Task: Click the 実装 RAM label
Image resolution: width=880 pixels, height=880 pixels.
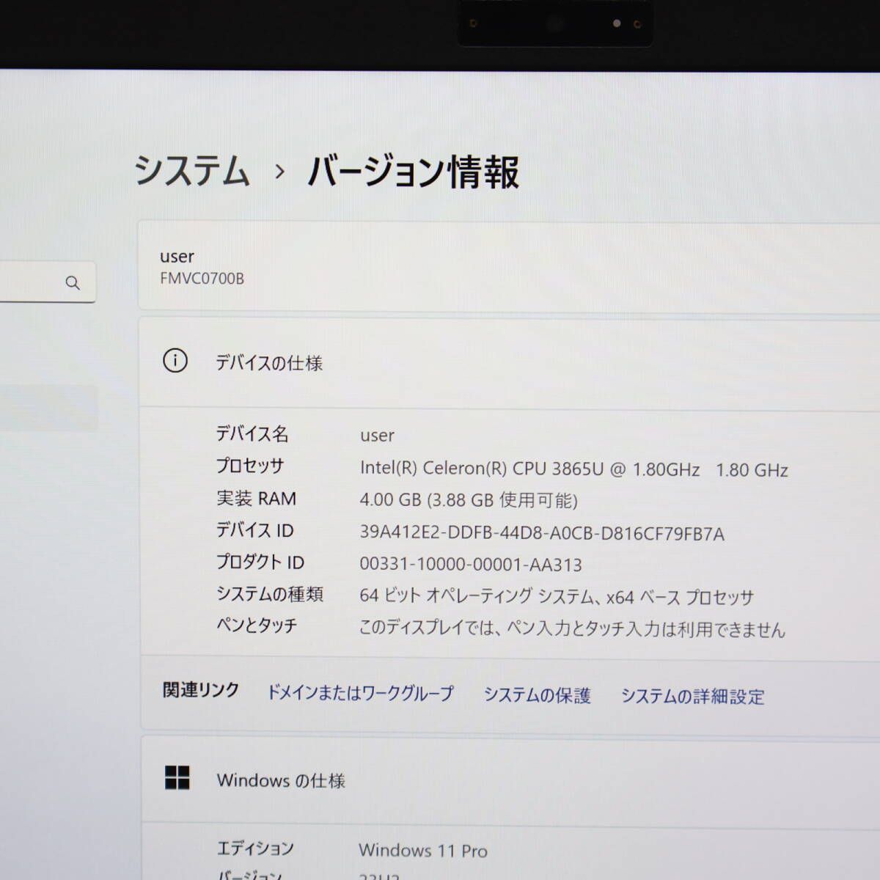Action: [x=256, y=499]
